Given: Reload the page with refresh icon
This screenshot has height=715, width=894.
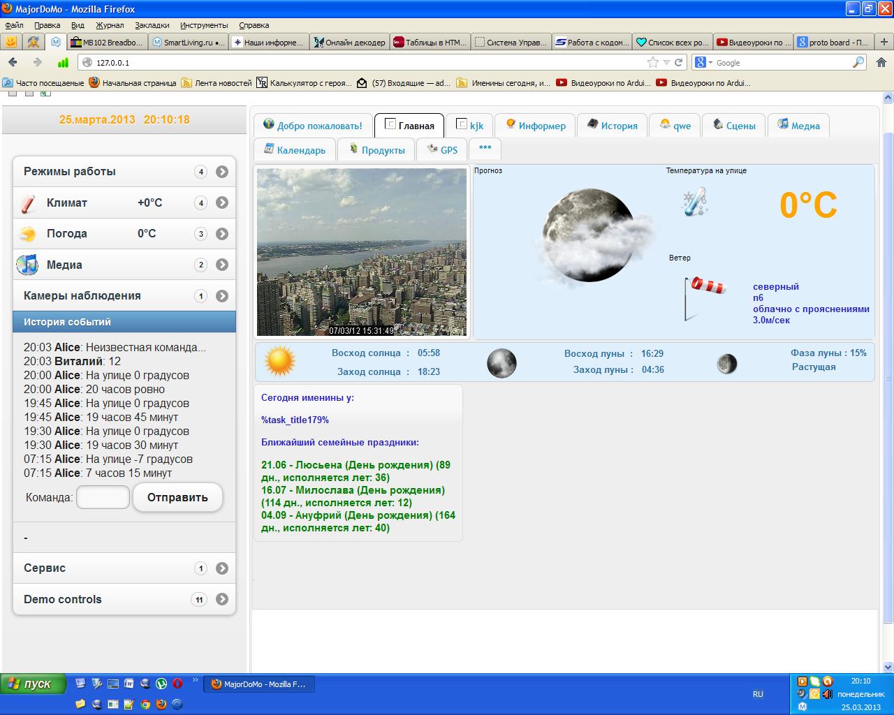Looking at the screenshot, I should [x=678, y=62].
